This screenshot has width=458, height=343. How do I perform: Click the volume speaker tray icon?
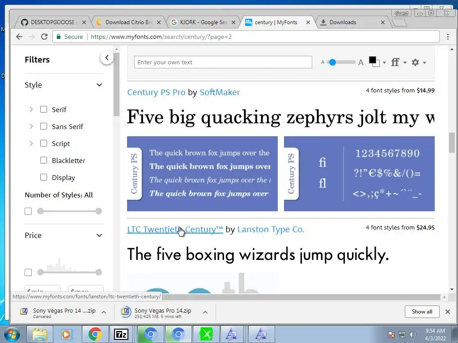click(x=413, y=335)
